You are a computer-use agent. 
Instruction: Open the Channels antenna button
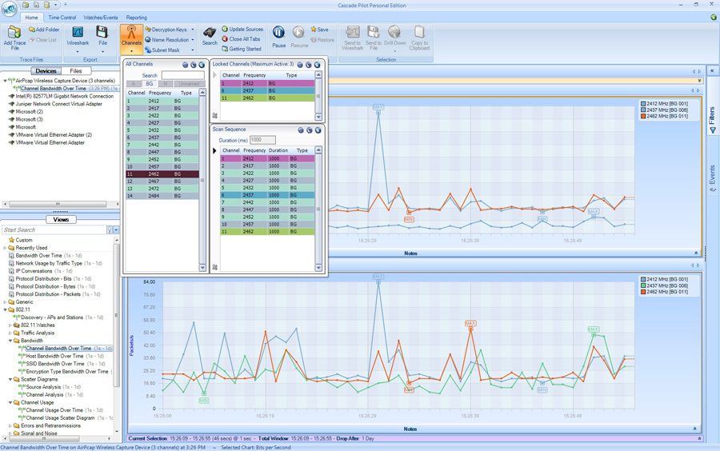[131, 38]
